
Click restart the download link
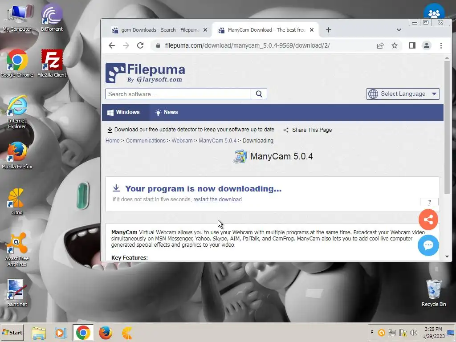point(217,199)
